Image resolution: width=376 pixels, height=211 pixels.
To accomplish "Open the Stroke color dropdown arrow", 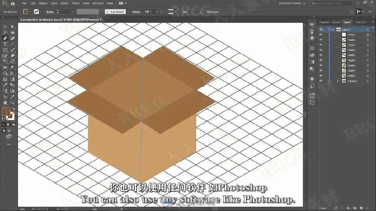I will pyautogui.click(x=41, y=12).
